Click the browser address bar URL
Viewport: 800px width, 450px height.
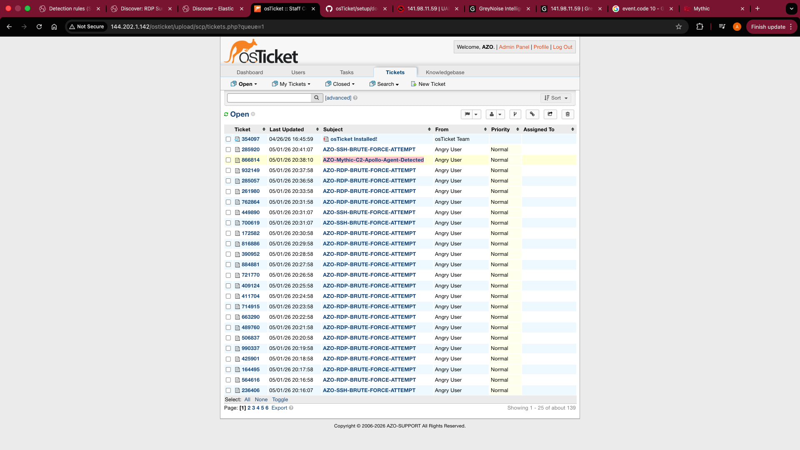(187, 27)
